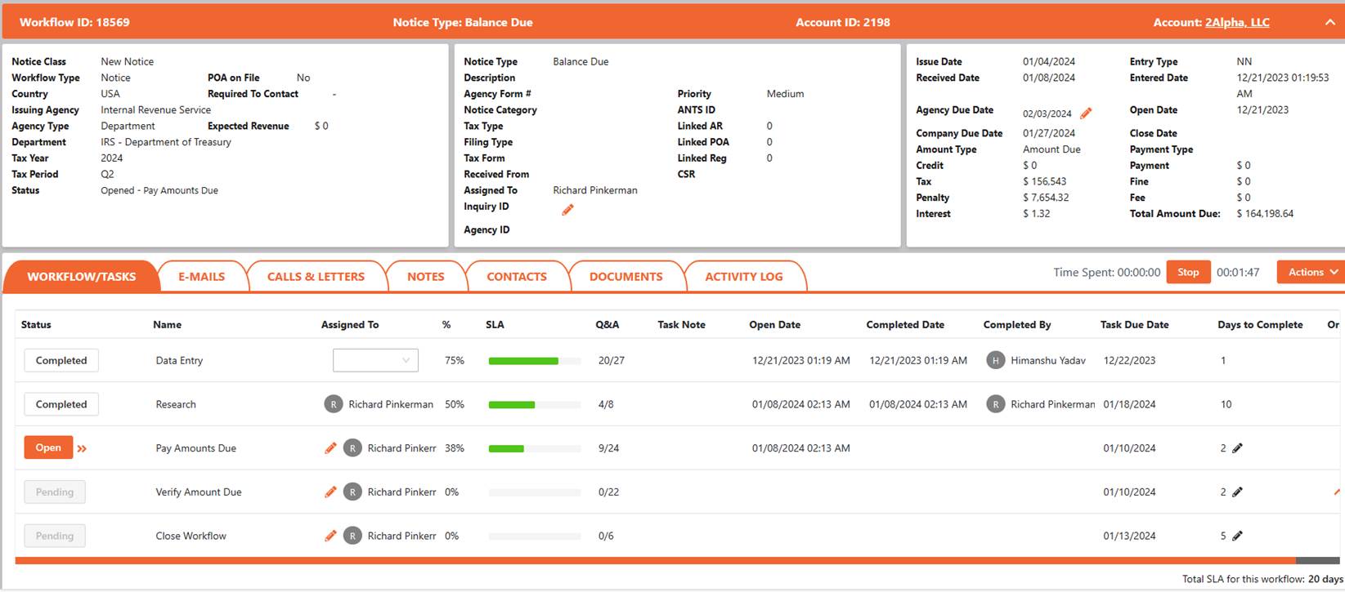
Task: Edit assignee for Pay Amounts Due task
Action: [x=330, y=448]
